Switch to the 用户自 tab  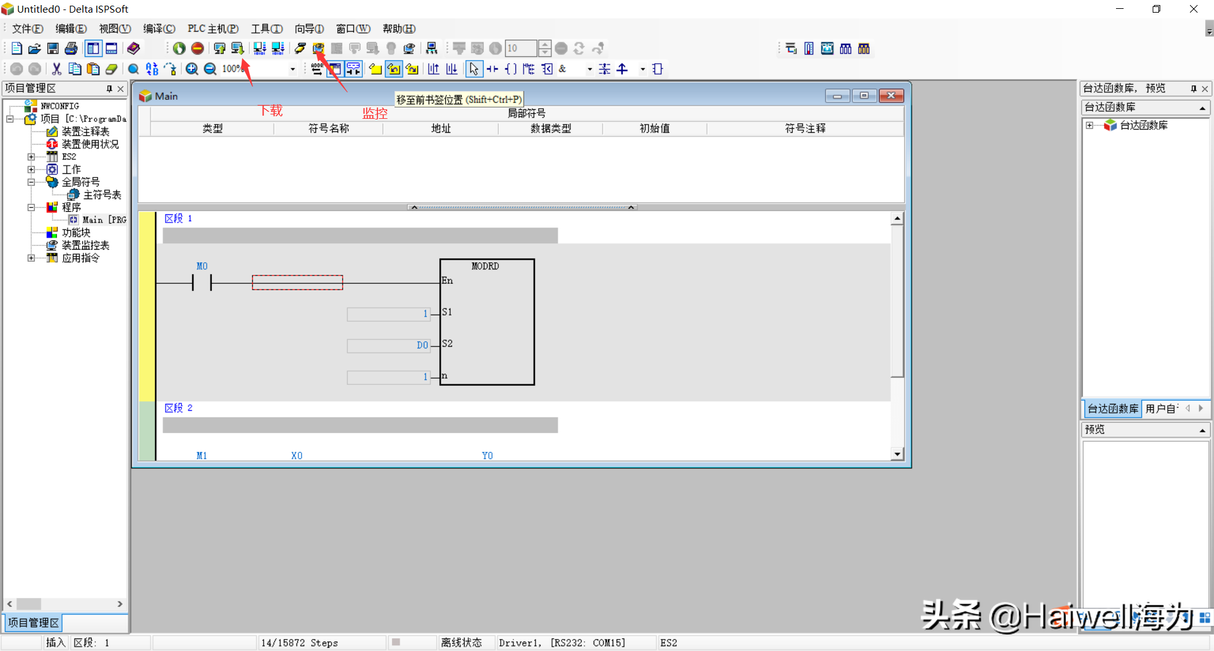point(1162,409)
